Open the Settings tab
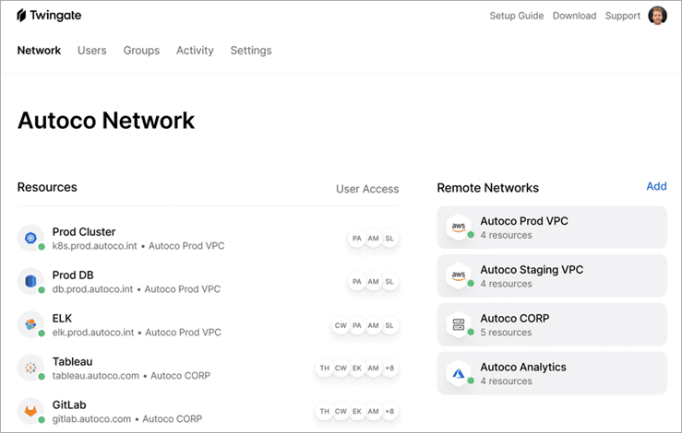Viewport: 682px width, 433px height. (x=251, y=51)
